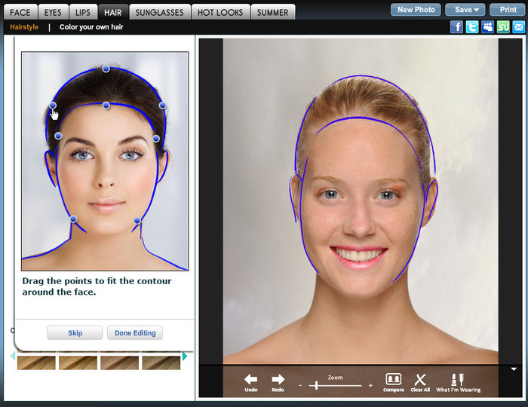
Task: Share the look on Twitter
Action: click(x=472, y=27)
